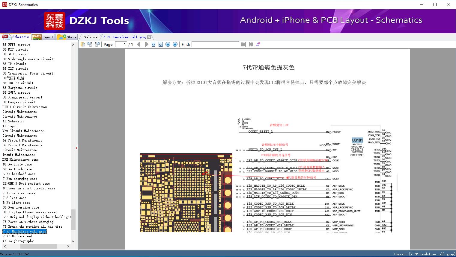This screenshot has height=257, width=456.
Task: Switch to the Welcome document tab
Action: 91,37
